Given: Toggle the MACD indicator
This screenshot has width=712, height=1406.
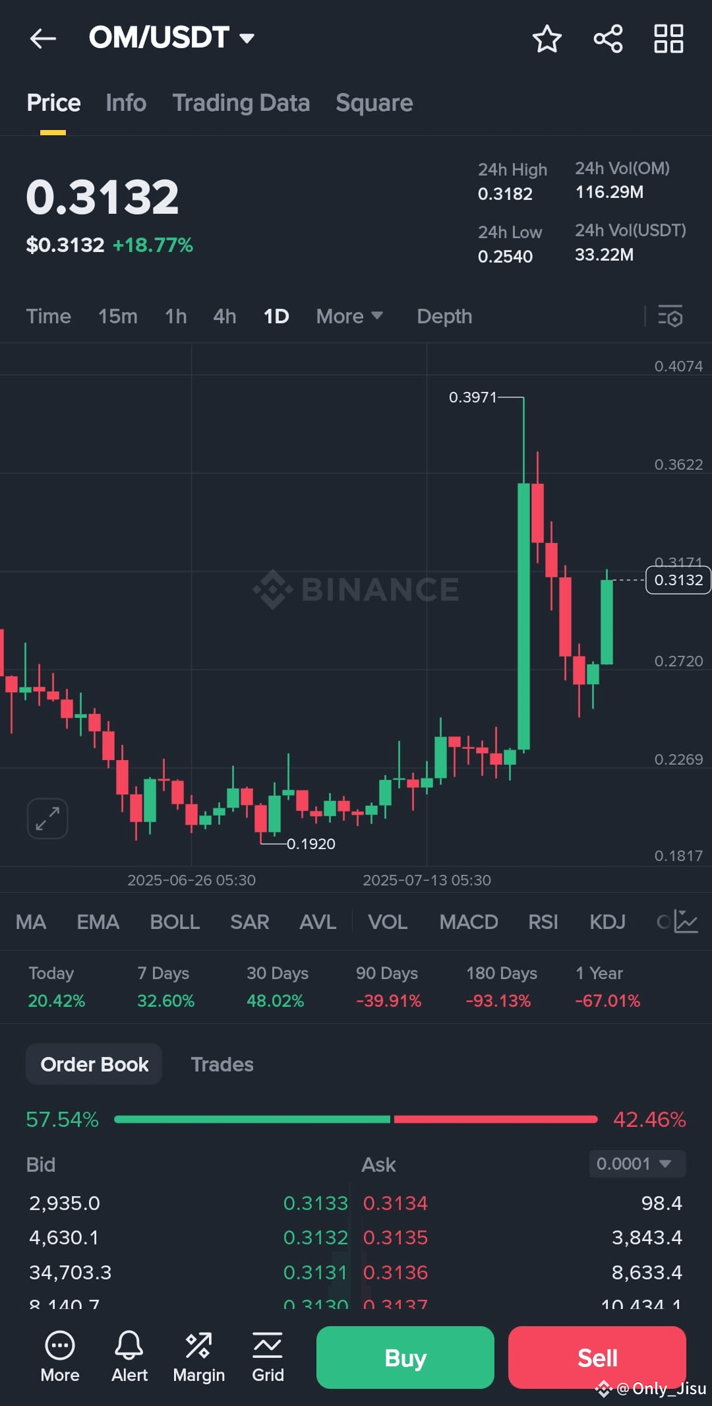Looking at the screenshot, I should (469, 922).
